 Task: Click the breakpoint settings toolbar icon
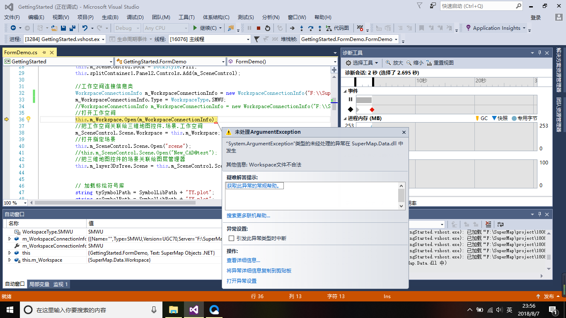(360, 28)
